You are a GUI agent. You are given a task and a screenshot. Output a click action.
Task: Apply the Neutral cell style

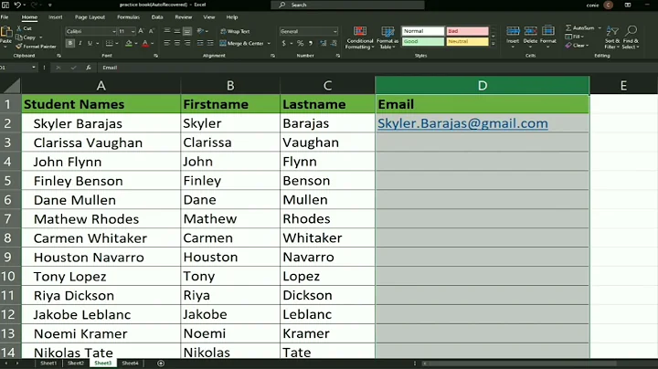[468, 41]
